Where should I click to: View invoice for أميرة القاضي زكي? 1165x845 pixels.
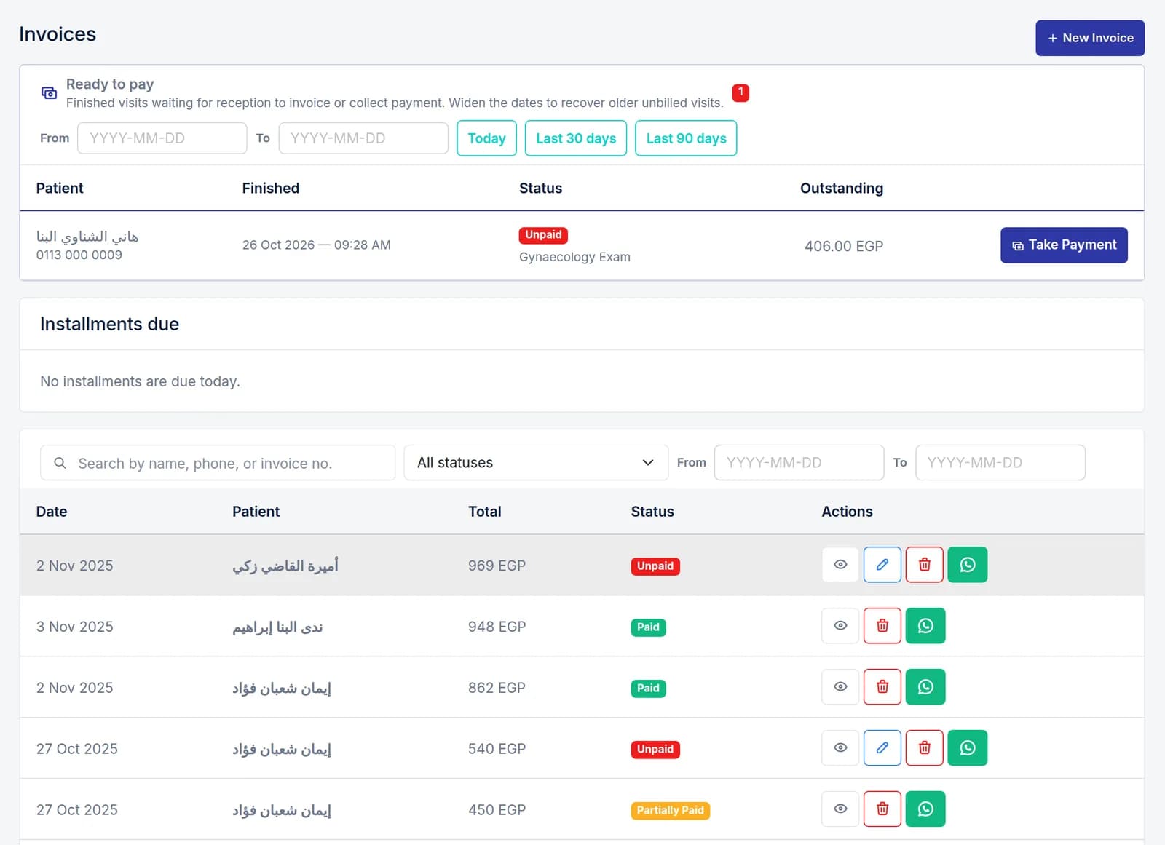tap(840, 565)
